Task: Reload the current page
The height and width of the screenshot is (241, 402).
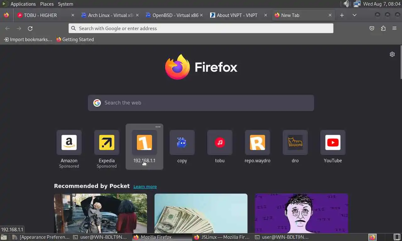Action: [30, 28]
